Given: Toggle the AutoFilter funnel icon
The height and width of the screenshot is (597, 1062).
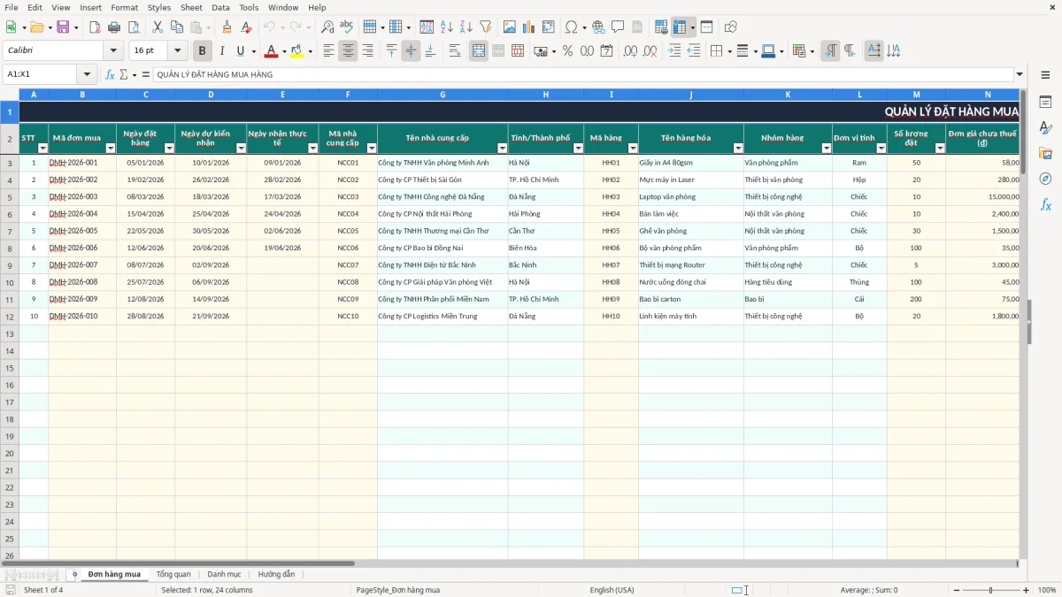Looking at the screenshot, I should [486, 27].
